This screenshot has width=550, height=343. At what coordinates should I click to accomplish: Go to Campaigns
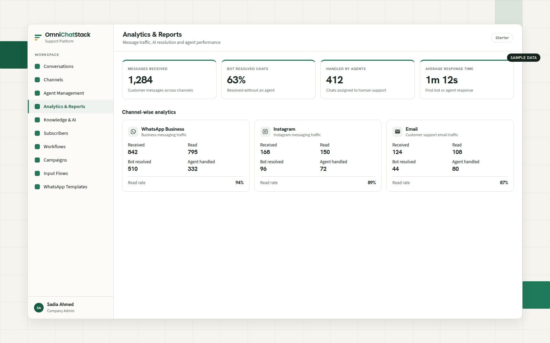(x=70, y=160)
